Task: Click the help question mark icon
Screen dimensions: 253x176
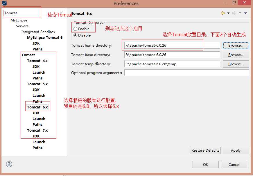Action: coord(9,164)
